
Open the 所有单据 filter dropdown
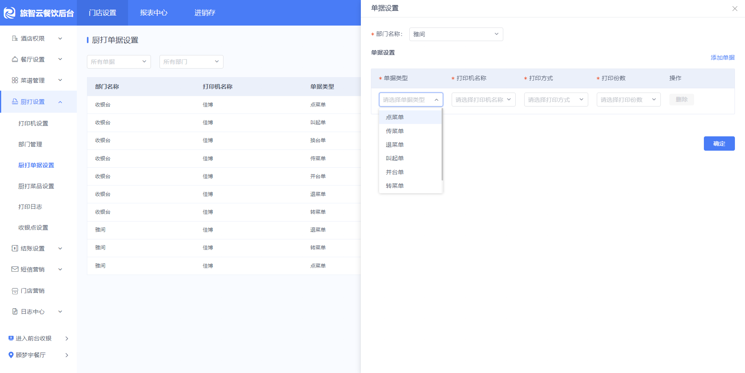tap(119, 62)
